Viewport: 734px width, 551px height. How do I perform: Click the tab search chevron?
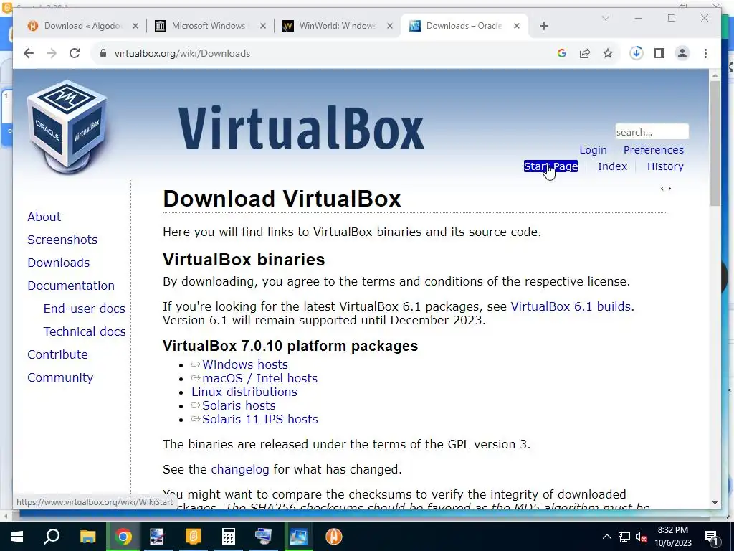pos(605,18)
